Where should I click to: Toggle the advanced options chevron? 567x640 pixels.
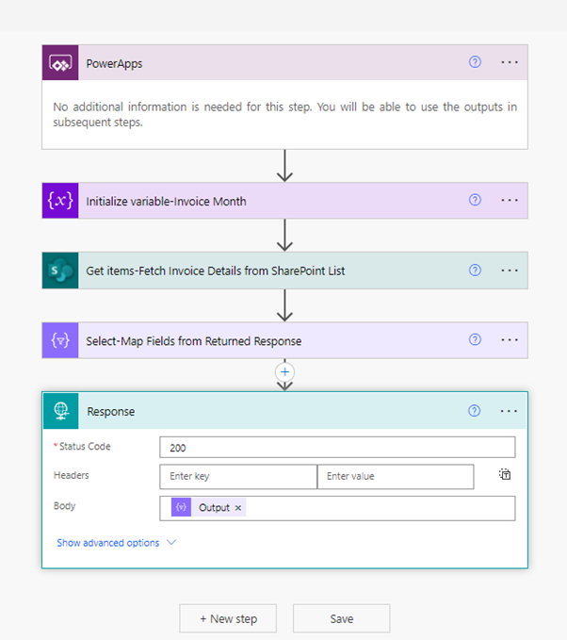tap(171, 543)
